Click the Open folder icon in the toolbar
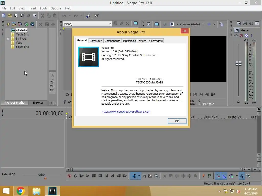The width and height of the screenshot is (262, 196). tap(10, 16)
